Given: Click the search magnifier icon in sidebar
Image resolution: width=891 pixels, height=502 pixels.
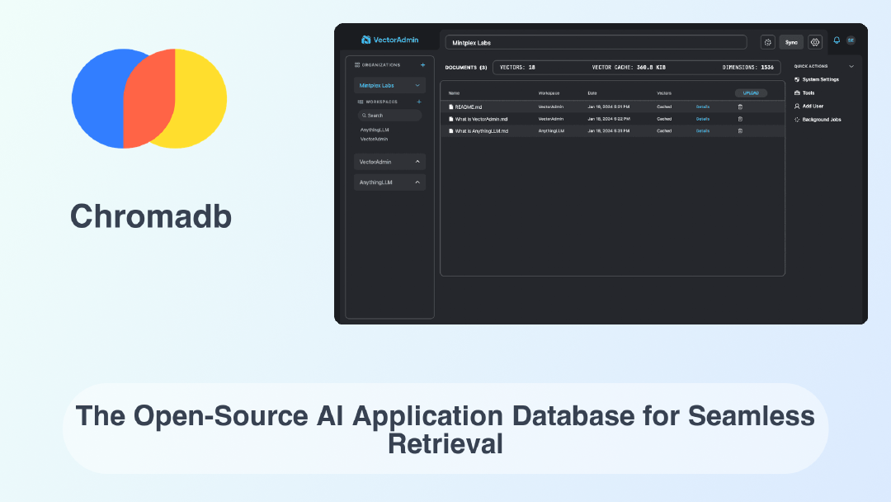Looking at the screenshot, I should [365, 116].
